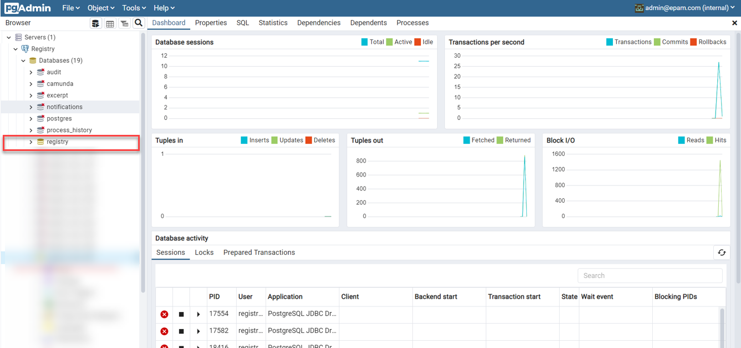
Task: Expand details row for PID 17554
Action: coord(198,314)
